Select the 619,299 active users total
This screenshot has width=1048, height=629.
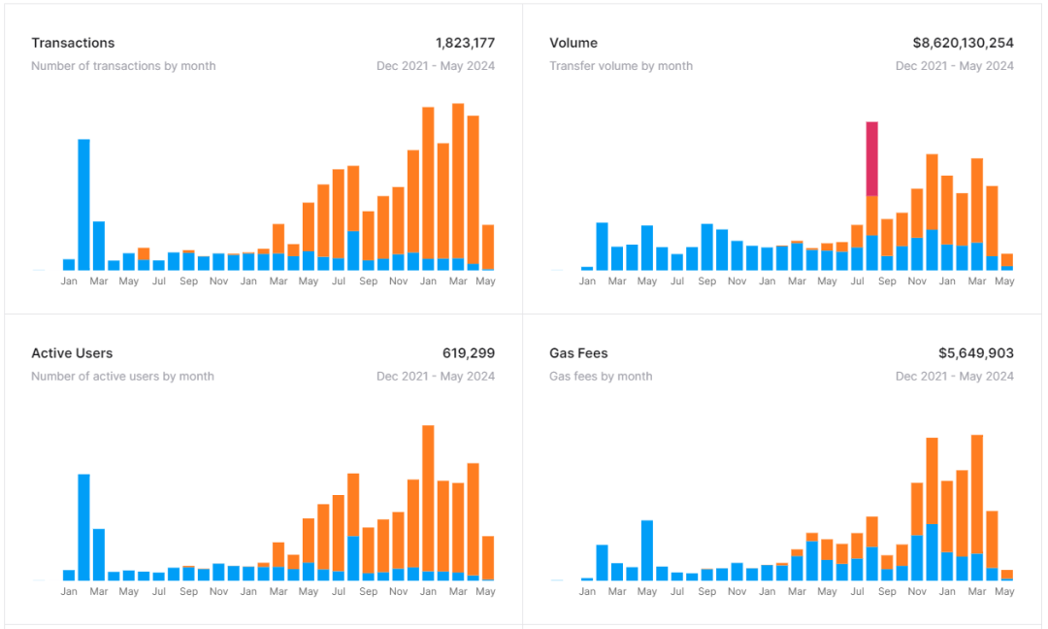click(x=468, y=353)
